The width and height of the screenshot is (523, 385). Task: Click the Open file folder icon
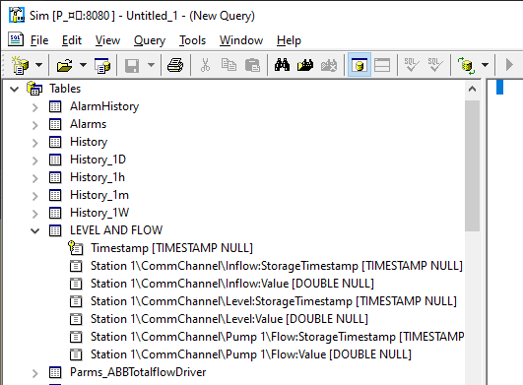64,65
